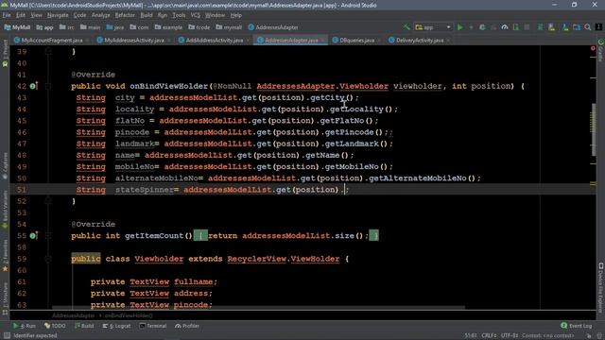Toggle tool window bars icon in status bar corner
This screenshot has width=605, height=340.
point(7,336)
